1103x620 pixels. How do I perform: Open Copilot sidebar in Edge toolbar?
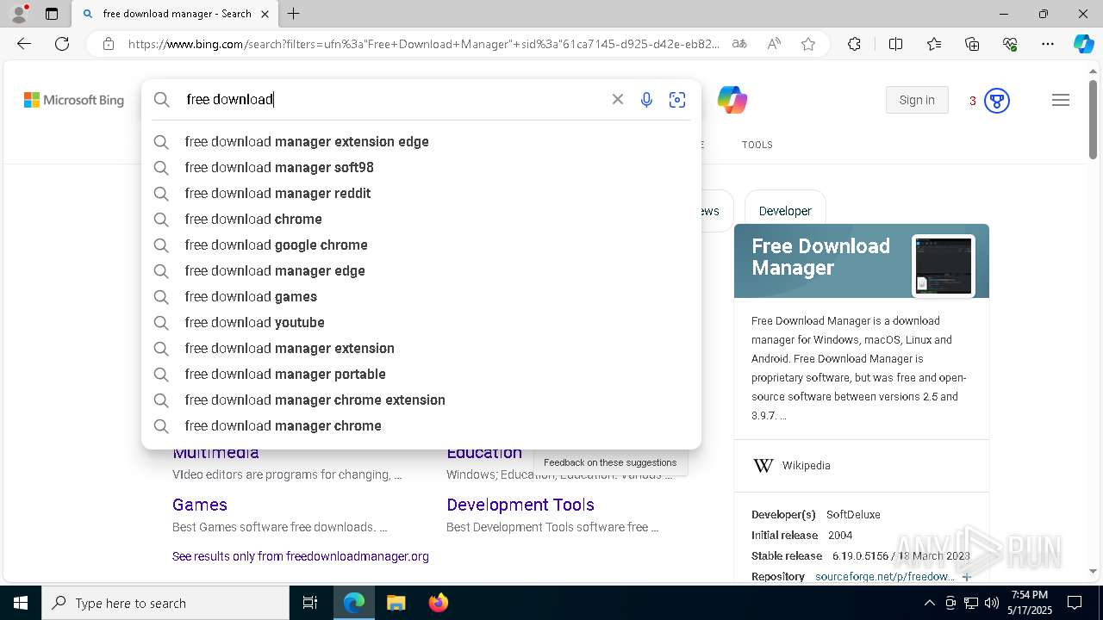[x=1083, y=44]
